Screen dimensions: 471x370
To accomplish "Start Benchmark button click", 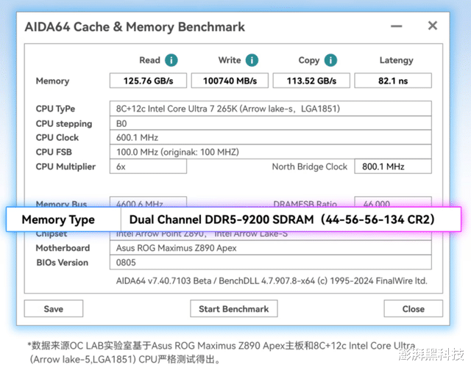I will pos(234,309).
